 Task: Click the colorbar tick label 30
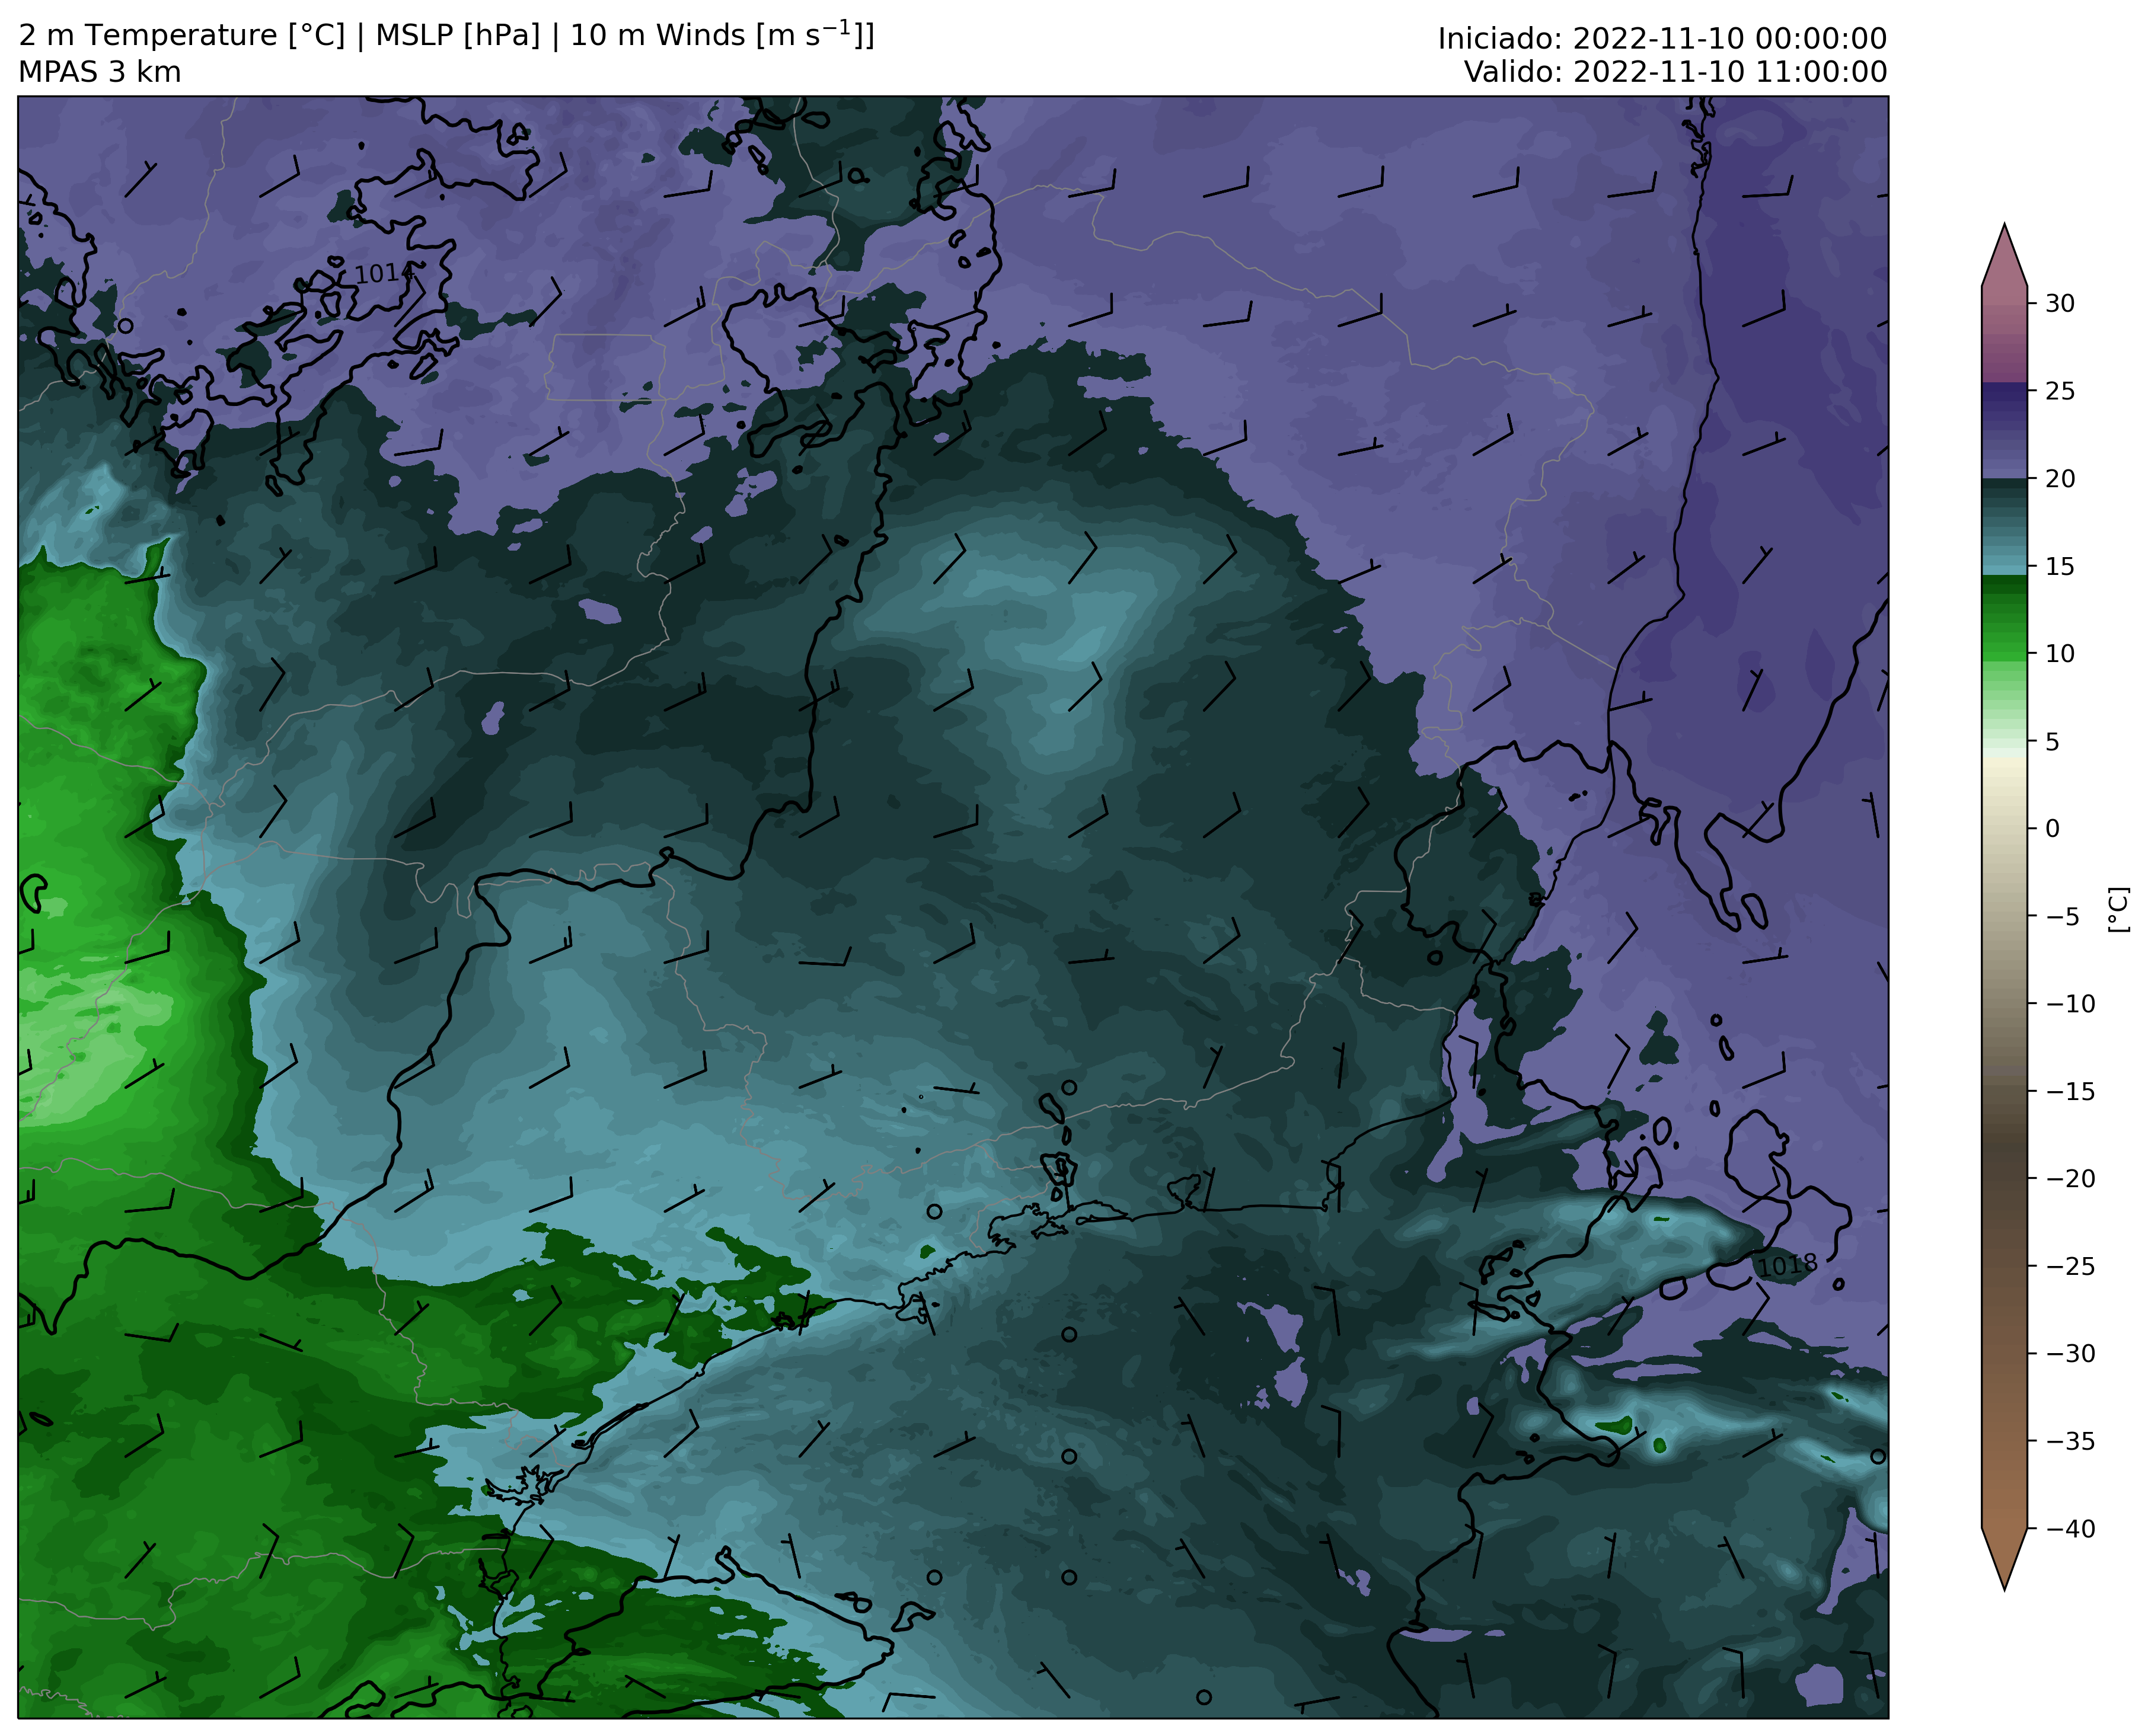(x=2059, y=303)
